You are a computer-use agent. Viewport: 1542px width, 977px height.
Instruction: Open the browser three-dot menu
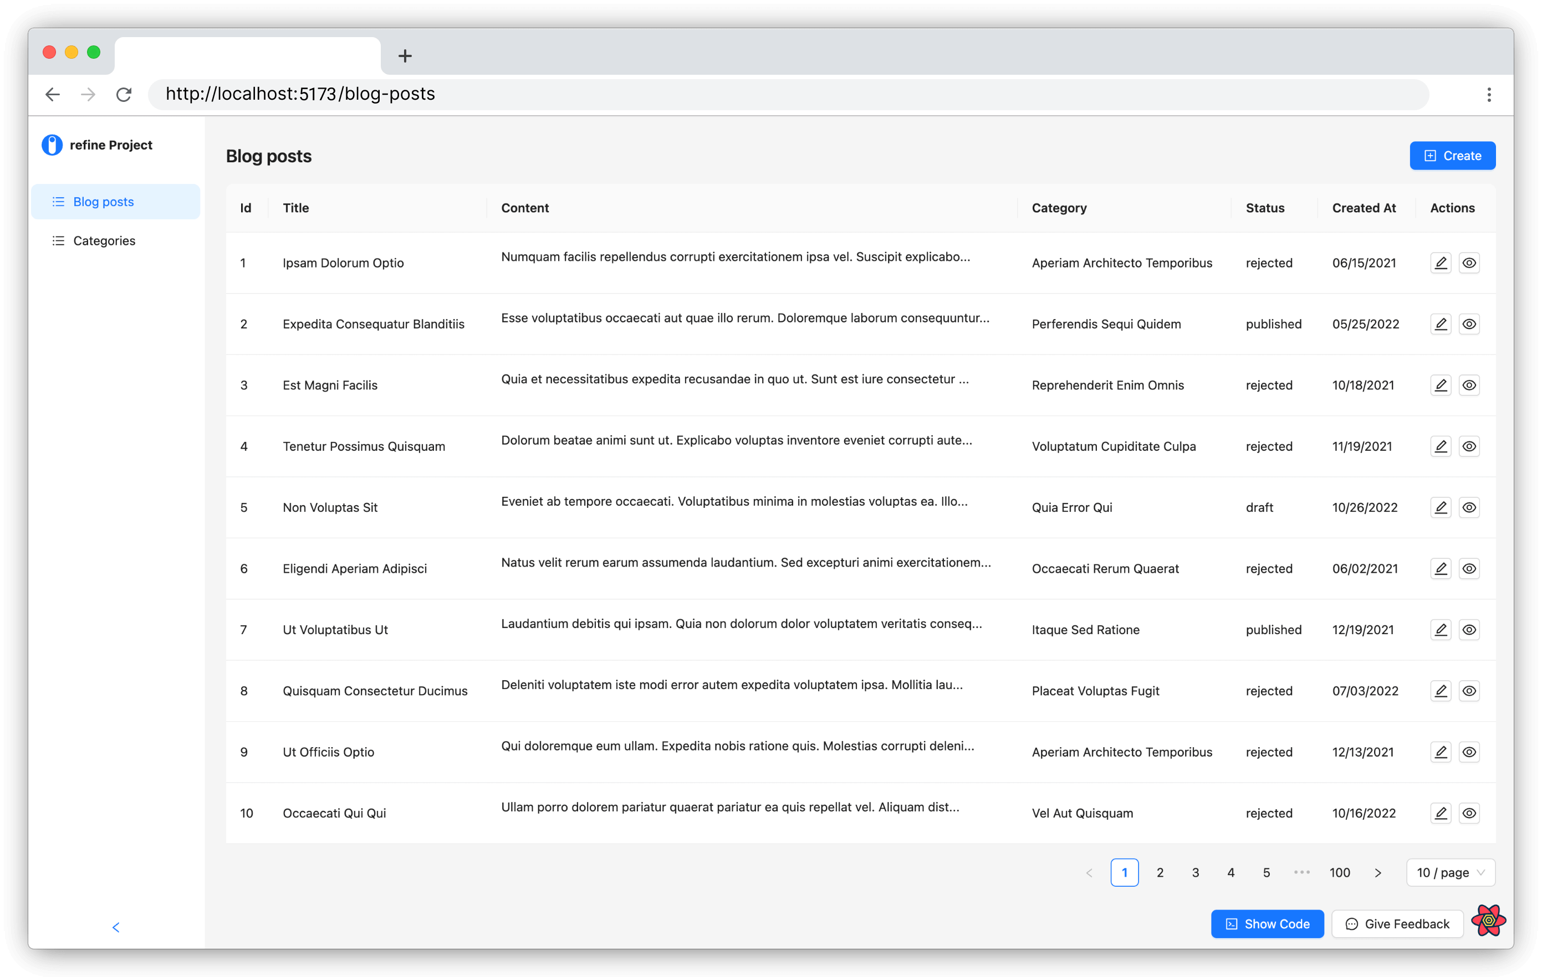click(1489, 95)
